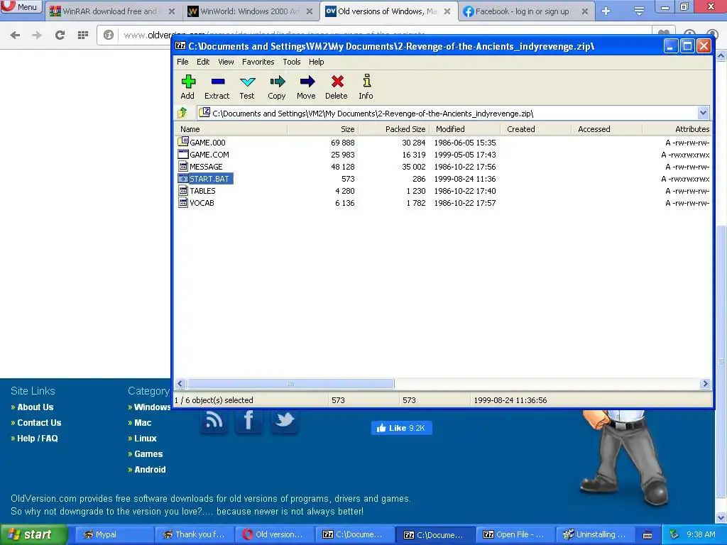Screen dimensions: 727x545
Task: Open the Opera Menu button
Action: tap(21, 7)
